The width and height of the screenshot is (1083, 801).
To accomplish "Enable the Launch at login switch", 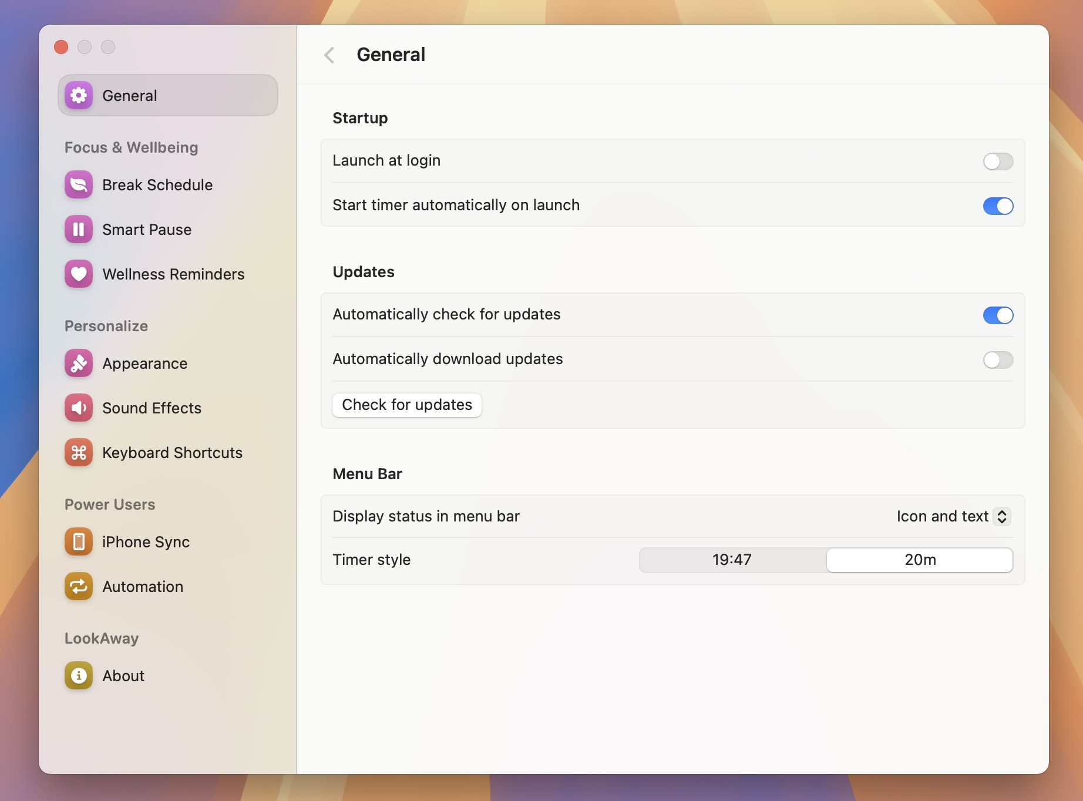I will coord(997,161).
